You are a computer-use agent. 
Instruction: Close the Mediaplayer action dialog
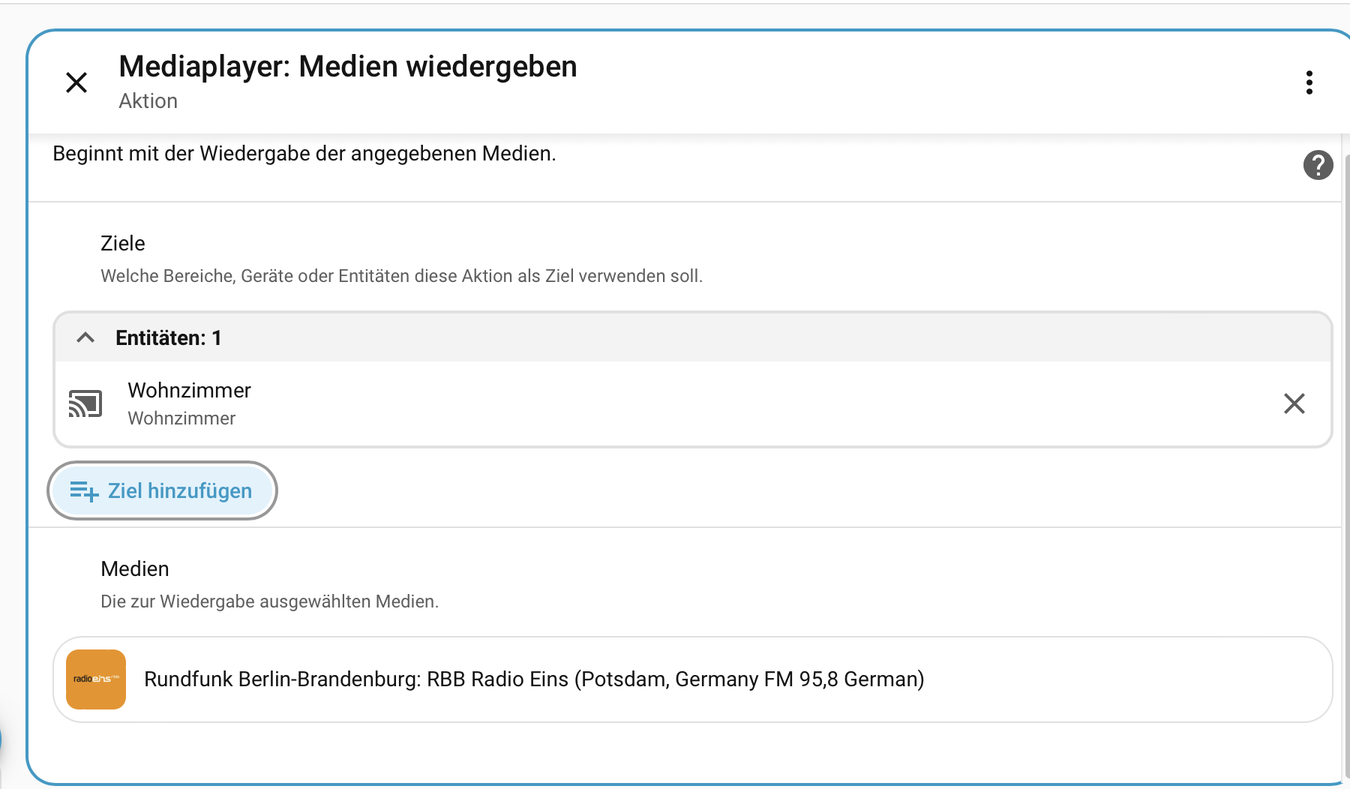point(76,82)
